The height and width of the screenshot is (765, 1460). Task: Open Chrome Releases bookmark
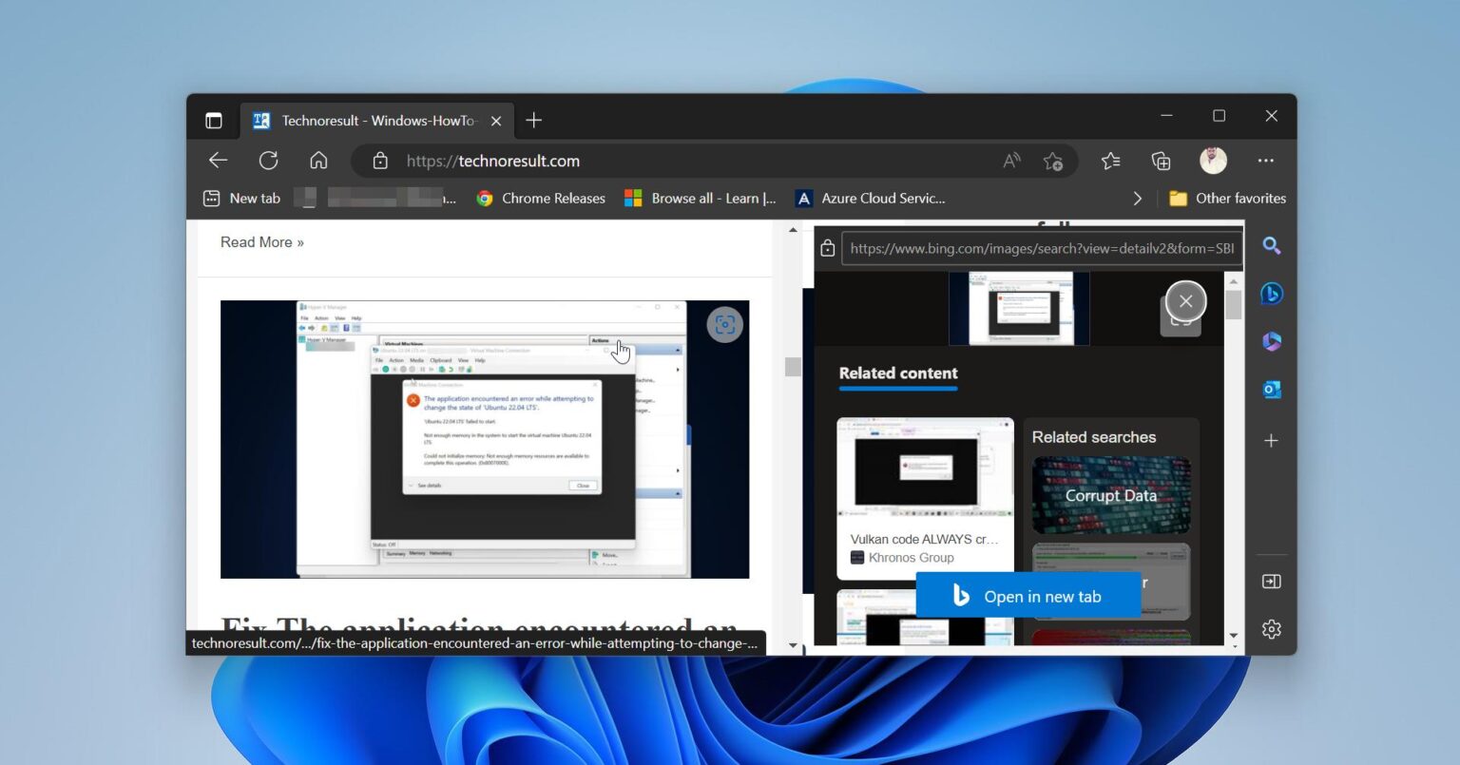(541, 198)
